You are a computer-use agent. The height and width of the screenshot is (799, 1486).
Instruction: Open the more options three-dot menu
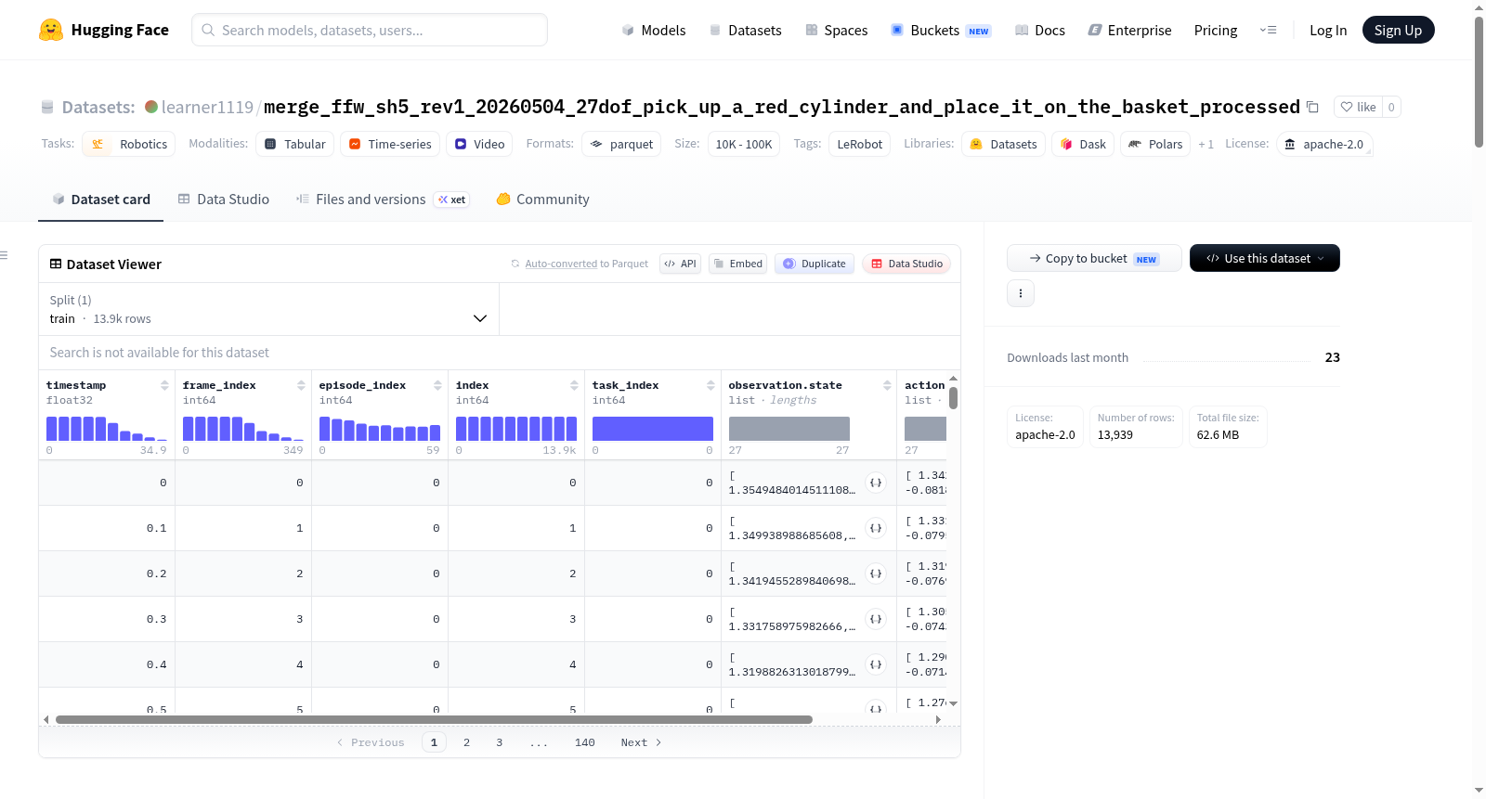pos(1021,293)
